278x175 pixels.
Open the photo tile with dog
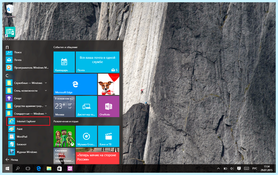click(x=108, y=84)
